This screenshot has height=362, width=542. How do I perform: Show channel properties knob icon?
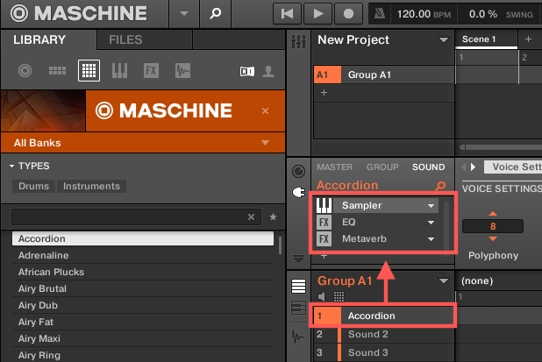[x=299, y=171]
